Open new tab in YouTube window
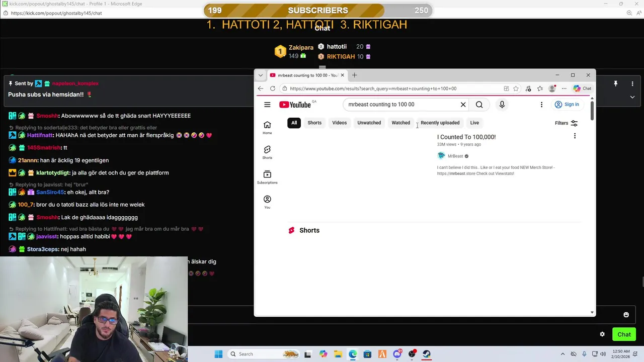 (x=354, y=75)
